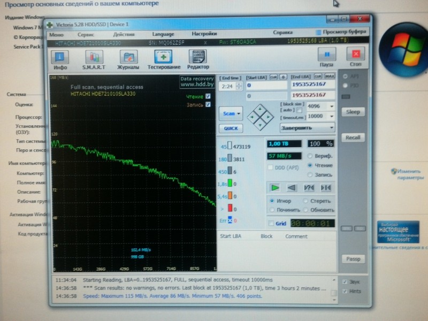Open the Language menu
428x321 pixels.
163,34
